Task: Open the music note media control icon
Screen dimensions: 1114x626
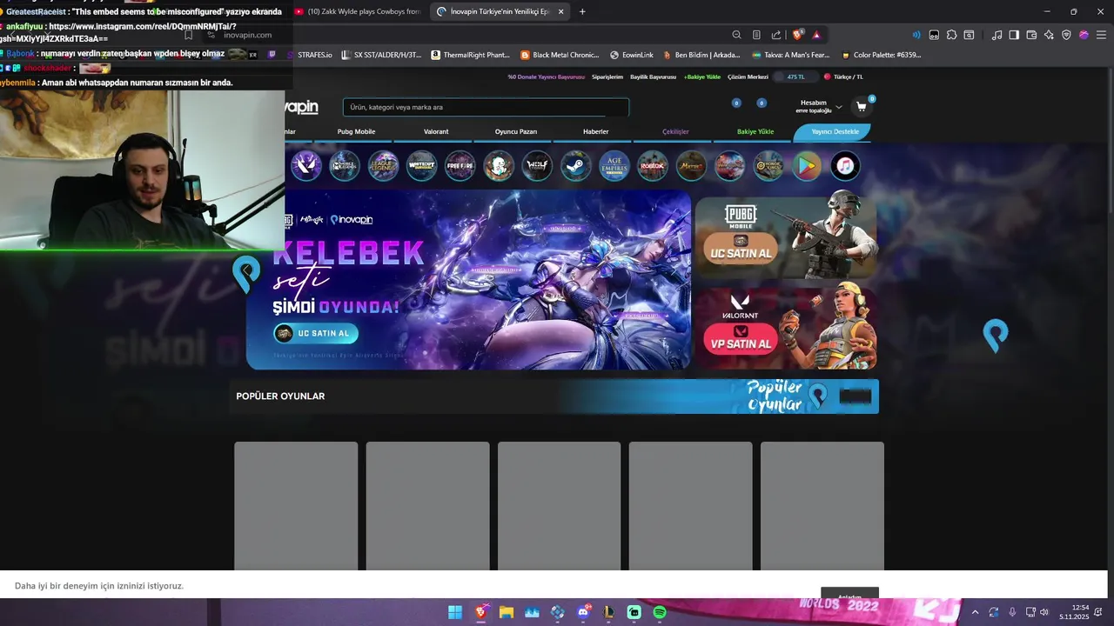Action: [997, 35]
